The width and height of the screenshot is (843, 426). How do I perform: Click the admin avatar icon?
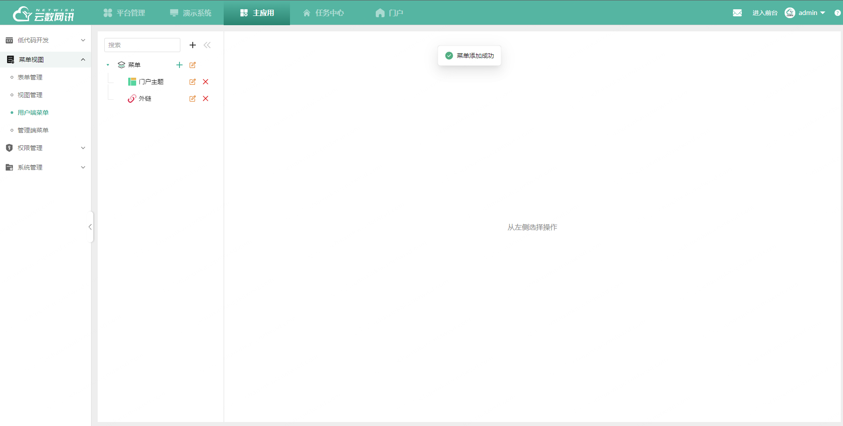[791, 12]
